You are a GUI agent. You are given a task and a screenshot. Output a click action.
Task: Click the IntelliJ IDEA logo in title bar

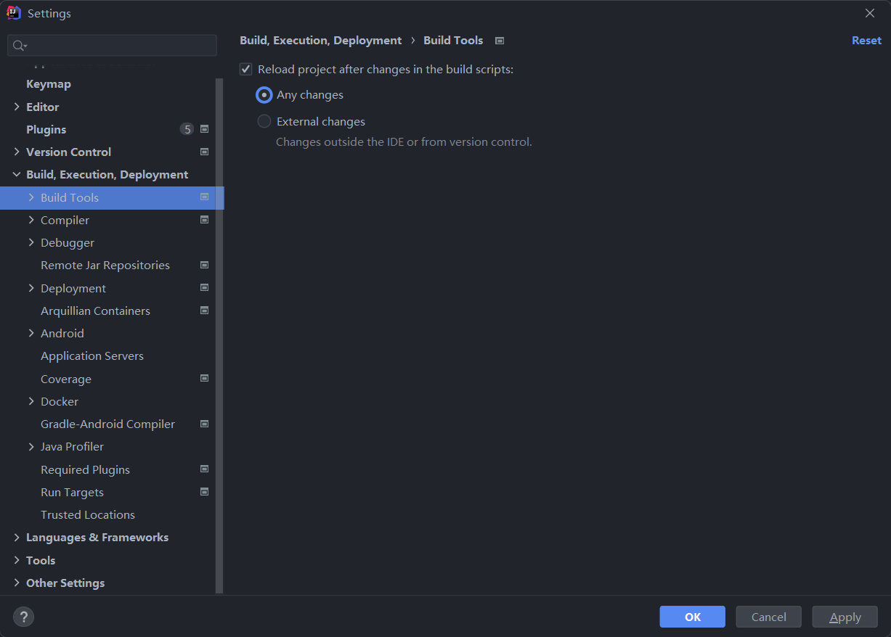[14, 13]
